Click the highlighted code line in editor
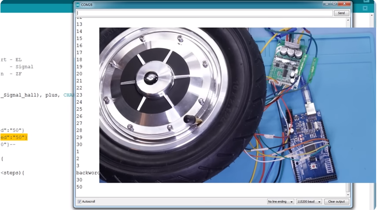 click(x=14, y=137)
